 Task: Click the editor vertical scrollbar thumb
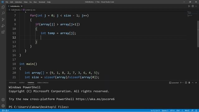[198, 34]
